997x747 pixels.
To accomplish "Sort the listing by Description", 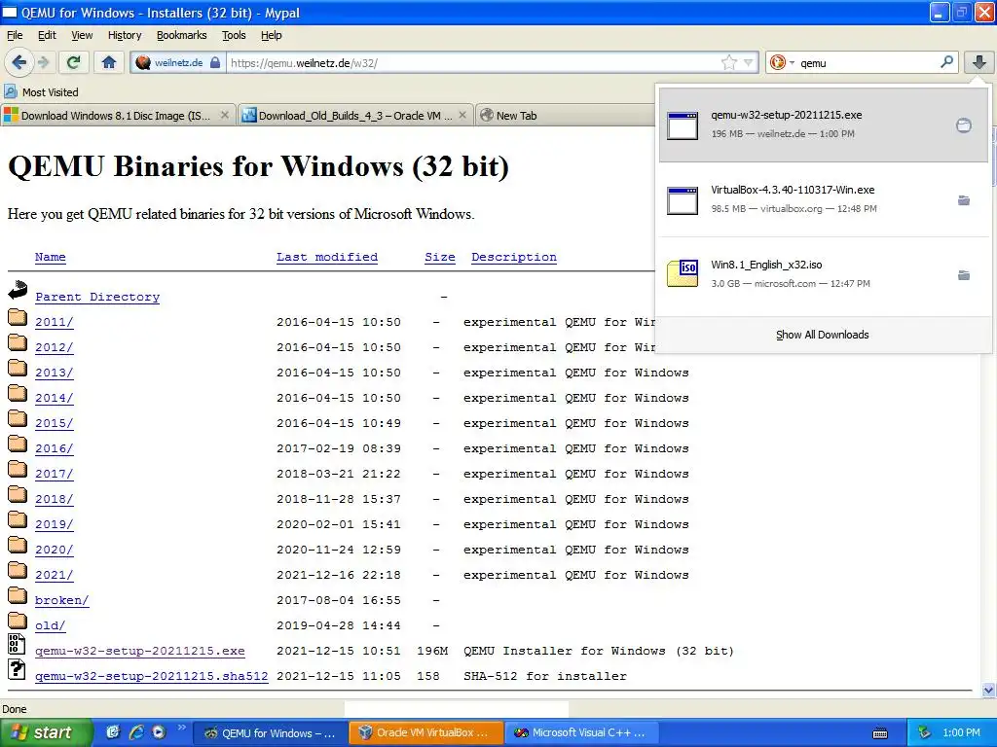I will (x=514, y=257).
